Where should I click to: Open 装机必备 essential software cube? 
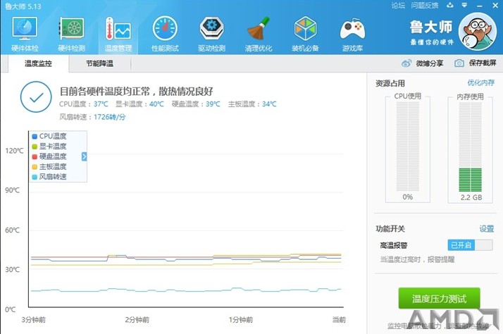[305, 35]
